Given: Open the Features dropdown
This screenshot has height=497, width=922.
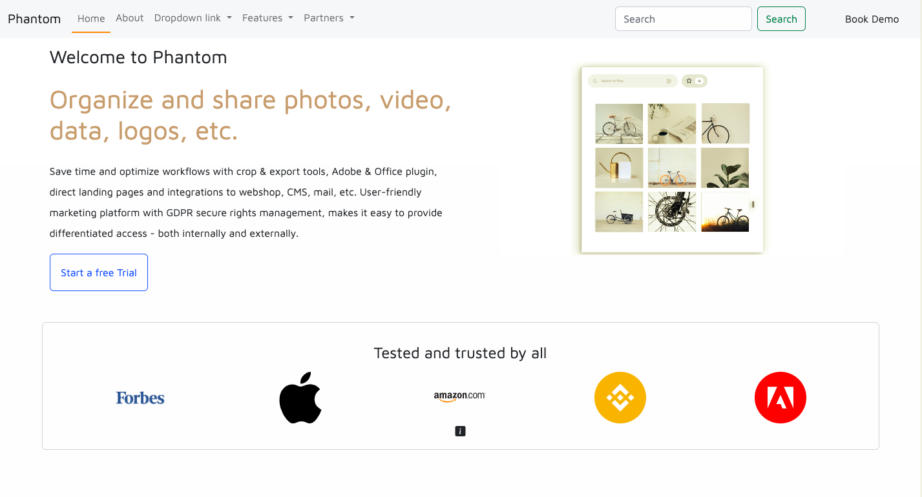Looking at the screenshot, I should 267,18.
